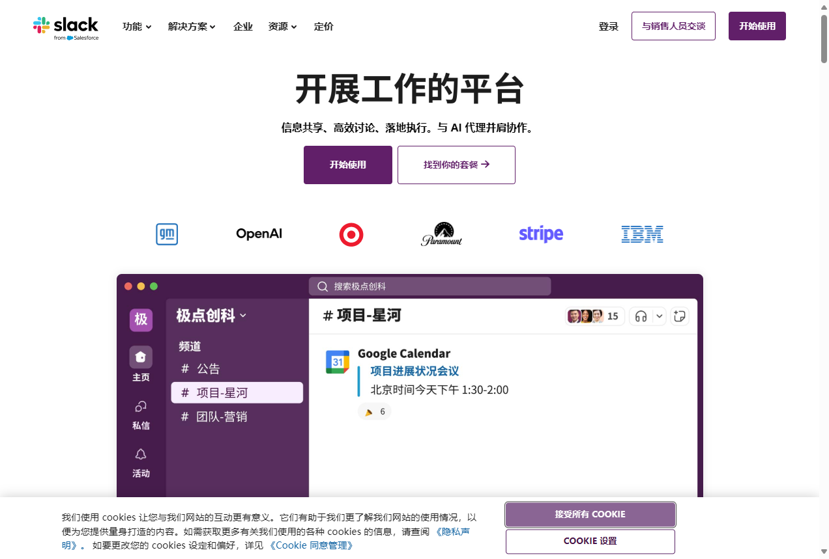This screenshot has height=559, width=829.
Task: Click the Google Calendar app icon
Action: (x=338, y=362)
